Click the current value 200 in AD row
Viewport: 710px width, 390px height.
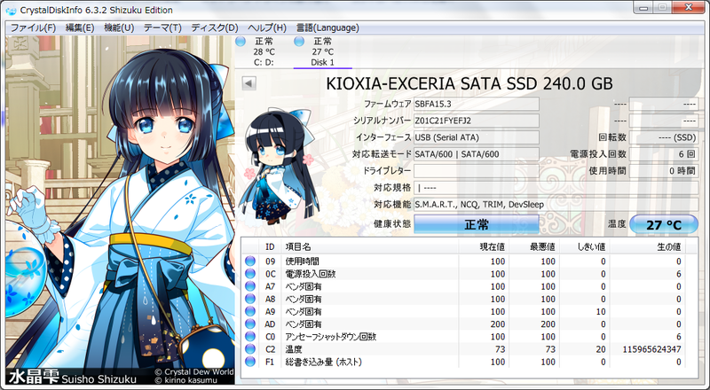(x=498, y=324)
